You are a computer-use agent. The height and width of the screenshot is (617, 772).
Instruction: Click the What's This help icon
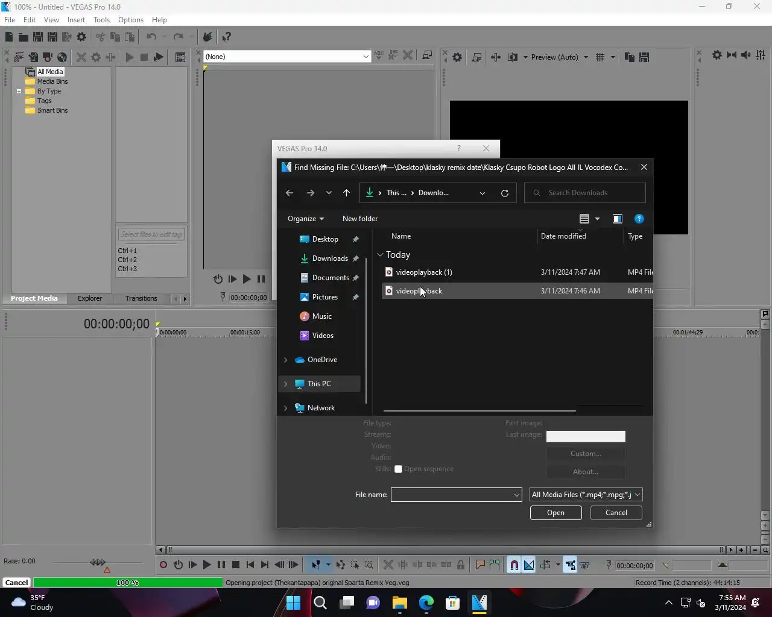[x=226, y=37]
